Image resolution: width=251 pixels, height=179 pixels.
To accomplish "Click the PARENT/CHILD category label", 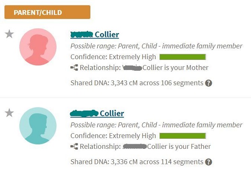I will (x=47, y=12).
